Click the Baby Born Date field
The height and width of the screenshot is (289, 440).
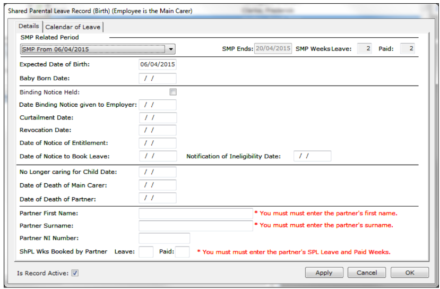[158, 78]
